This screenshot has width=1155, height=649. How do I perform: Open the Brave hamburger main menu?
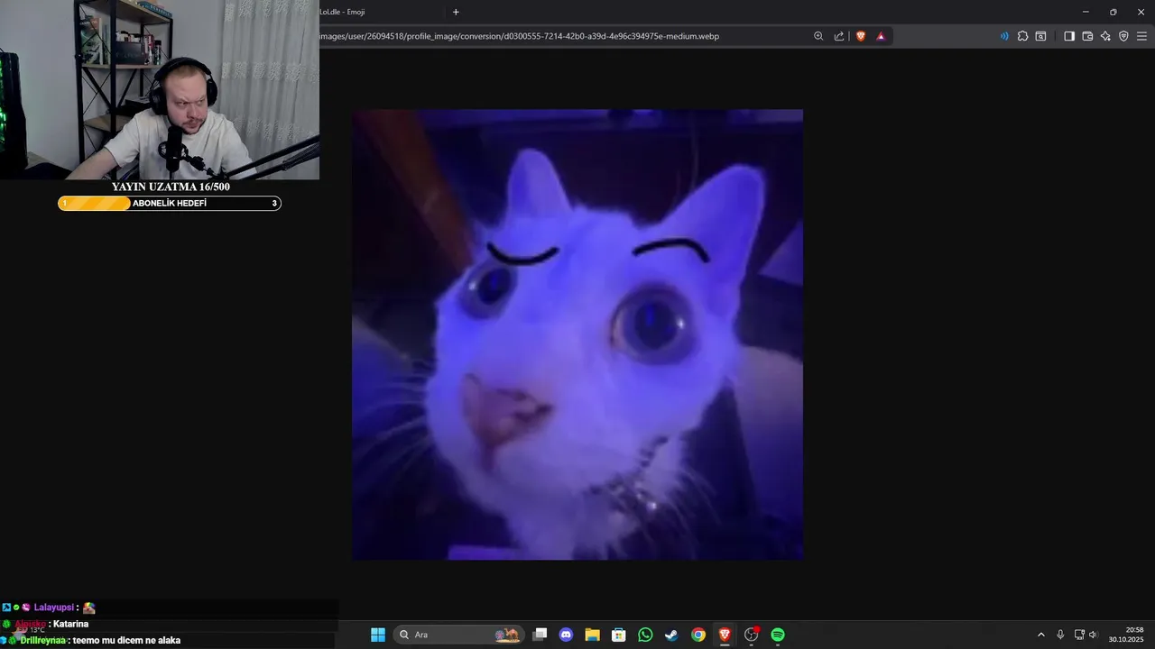[1141, 36]
